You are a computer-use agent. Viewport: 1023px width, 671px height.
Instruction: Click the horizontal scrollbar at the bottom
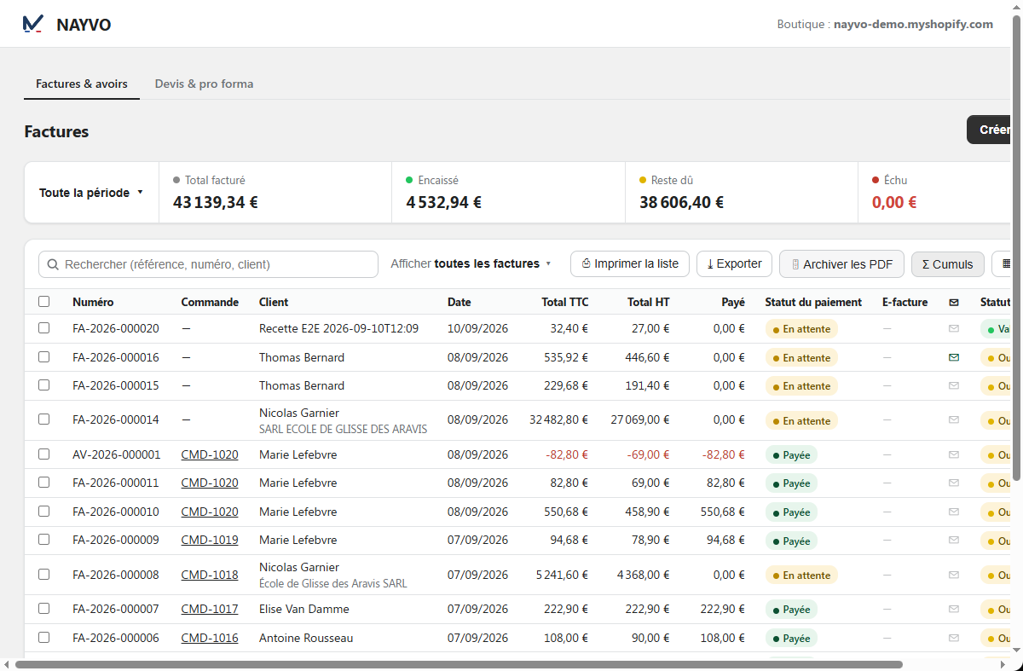(459, 664)
